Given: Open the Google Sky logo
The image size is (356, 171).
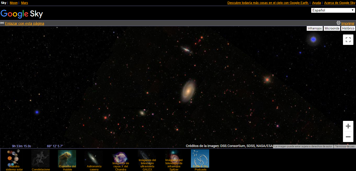Looking at the screenshot, I should coord(22,14).
